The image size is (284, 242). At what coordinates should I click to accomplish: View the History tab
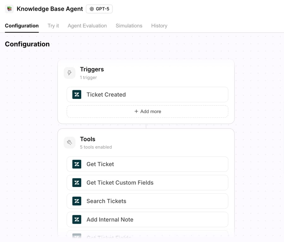coord(159,26)
